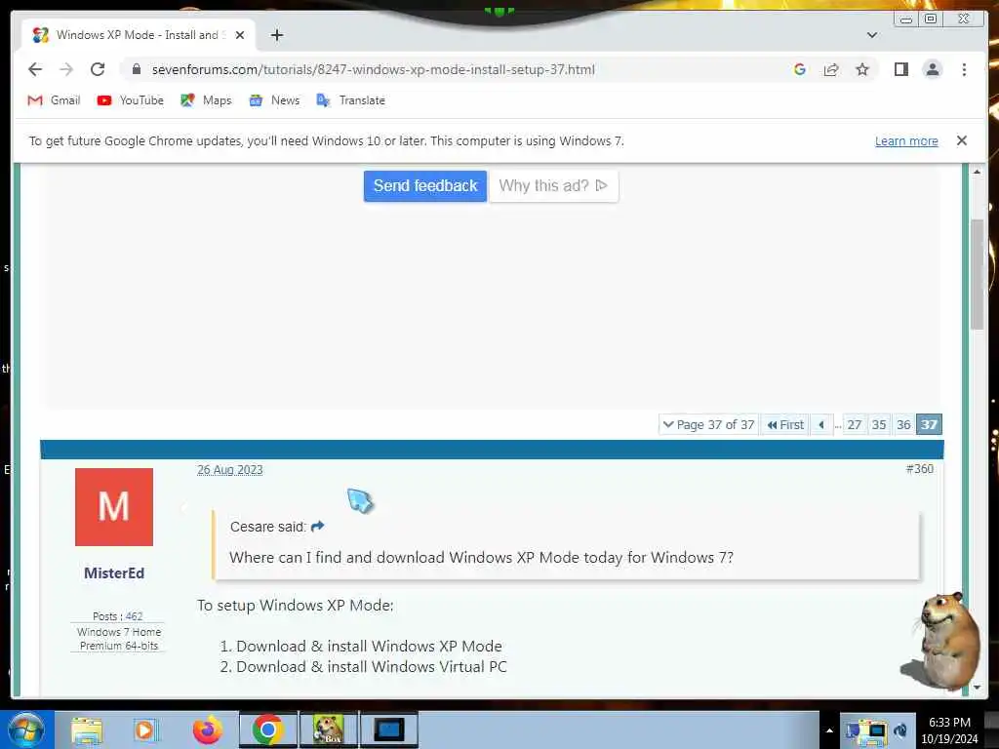Open the Chrome profile avatar
Viewport: 999px width, 749px height.
point(932,69)
